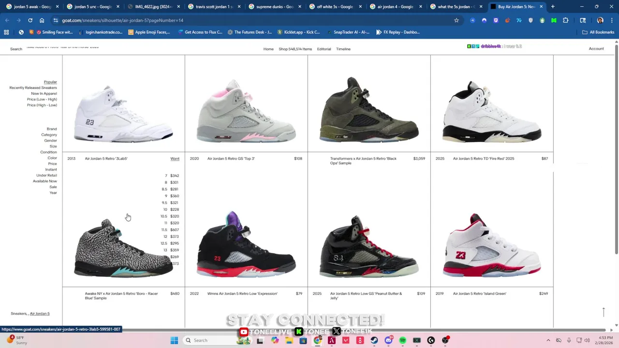The height and width of the screenshot is (348, 619).
Task: Expand the Gender filter
Action: click(50, 141)
